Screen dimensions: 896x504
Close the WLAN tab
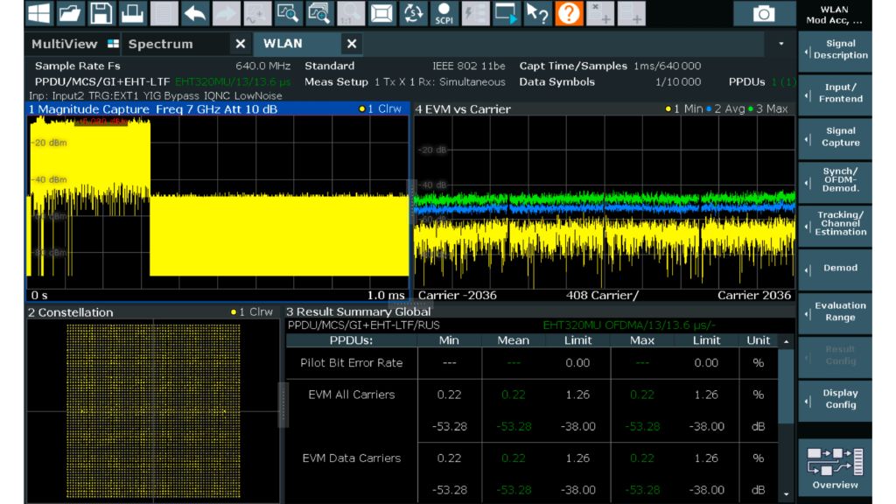pyautogui.click(x=351, y=44)
